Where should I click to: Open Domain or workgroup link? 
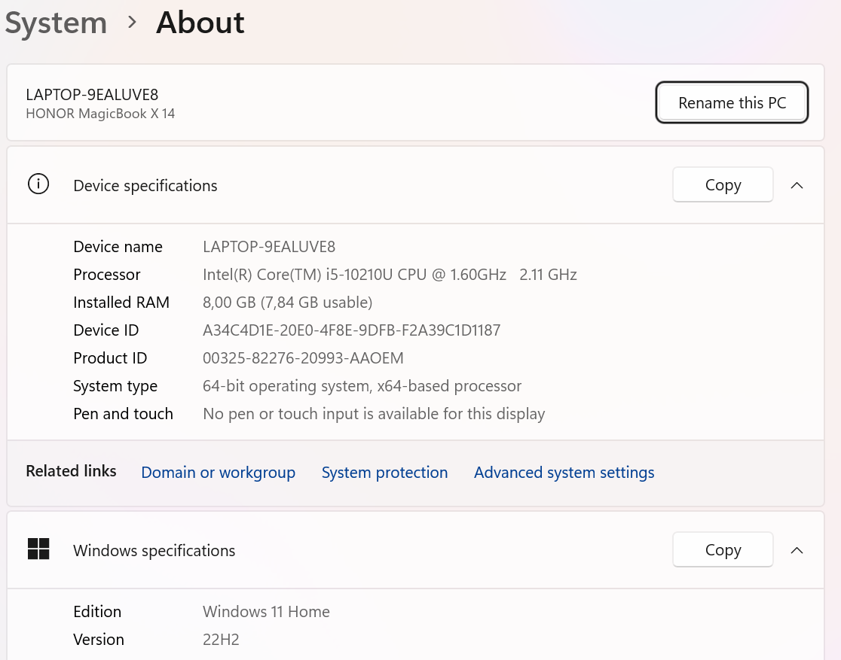(218, 472)
